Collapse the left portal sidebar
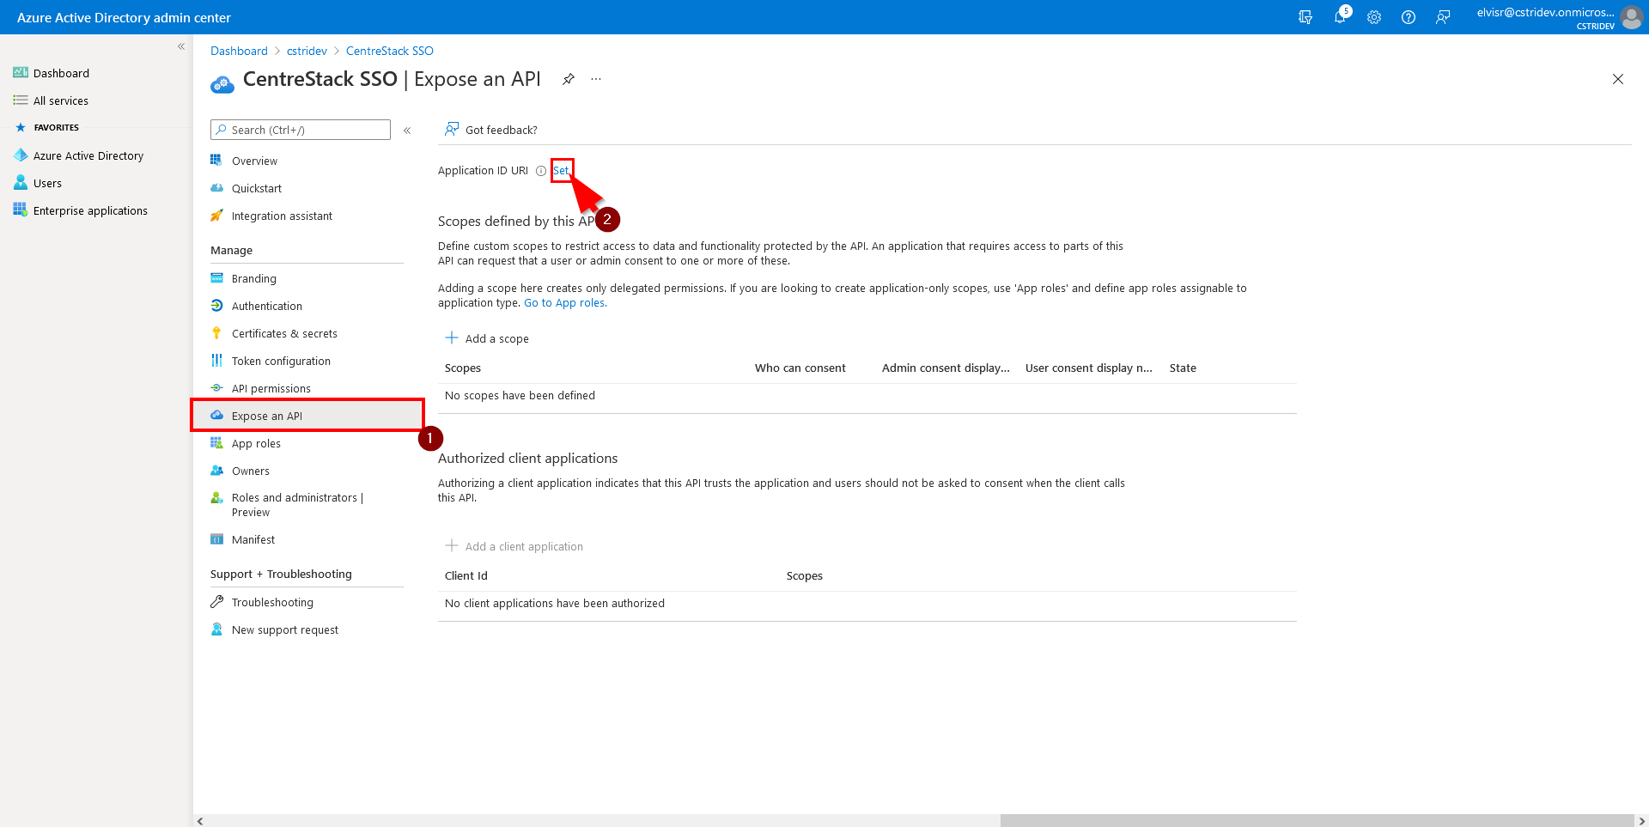 tap(181, 46)
